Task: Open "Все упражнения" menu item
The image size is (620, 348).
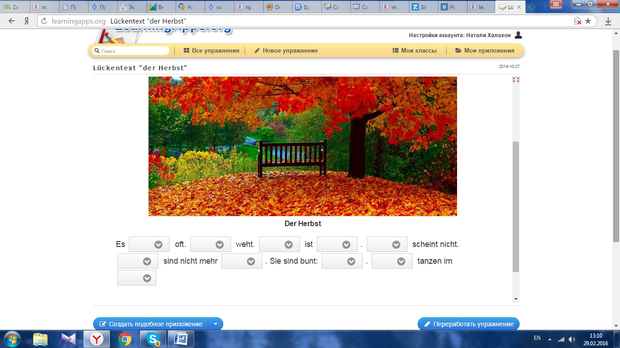Action: [x=211, y=51]
